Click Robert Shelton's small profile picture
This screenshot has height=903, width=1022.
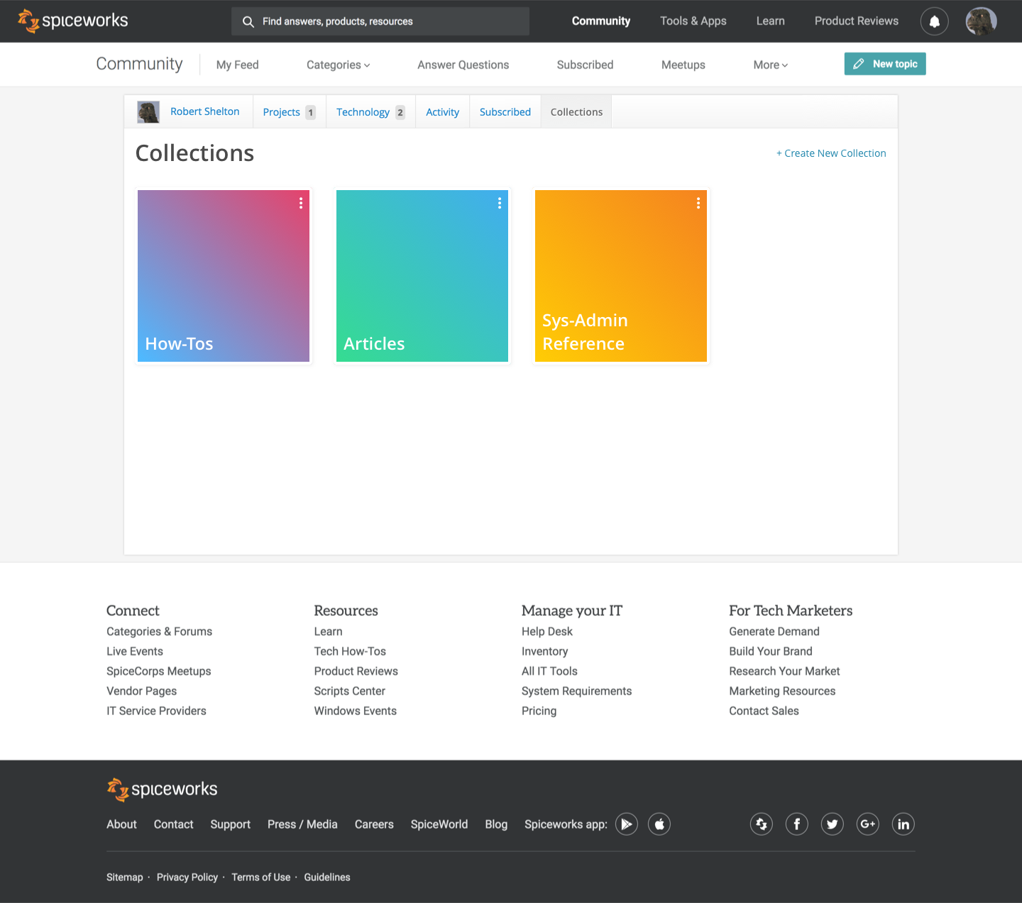click(x=148, y=112)
